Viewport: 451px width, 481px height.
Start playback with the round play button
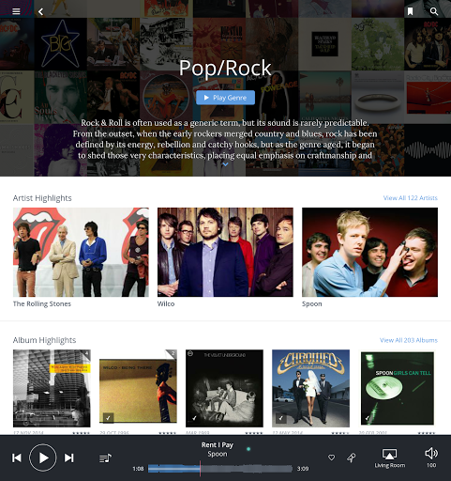[43, 458]
